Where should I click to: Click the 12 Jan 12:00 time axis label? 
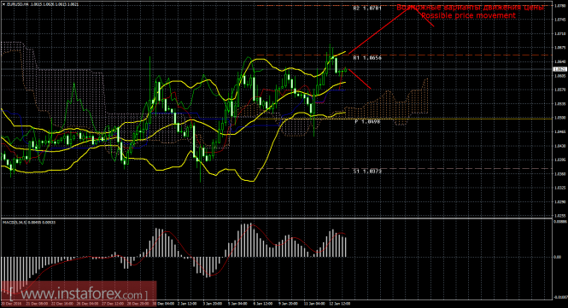point(340,304)
